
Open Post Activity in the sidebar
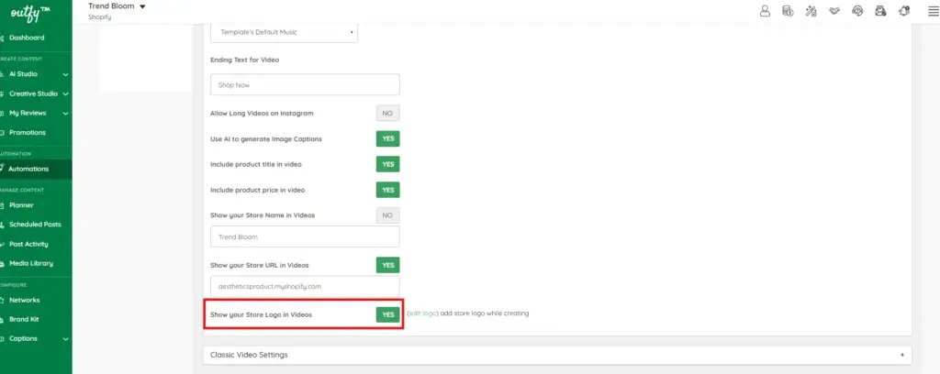(28, 244)
